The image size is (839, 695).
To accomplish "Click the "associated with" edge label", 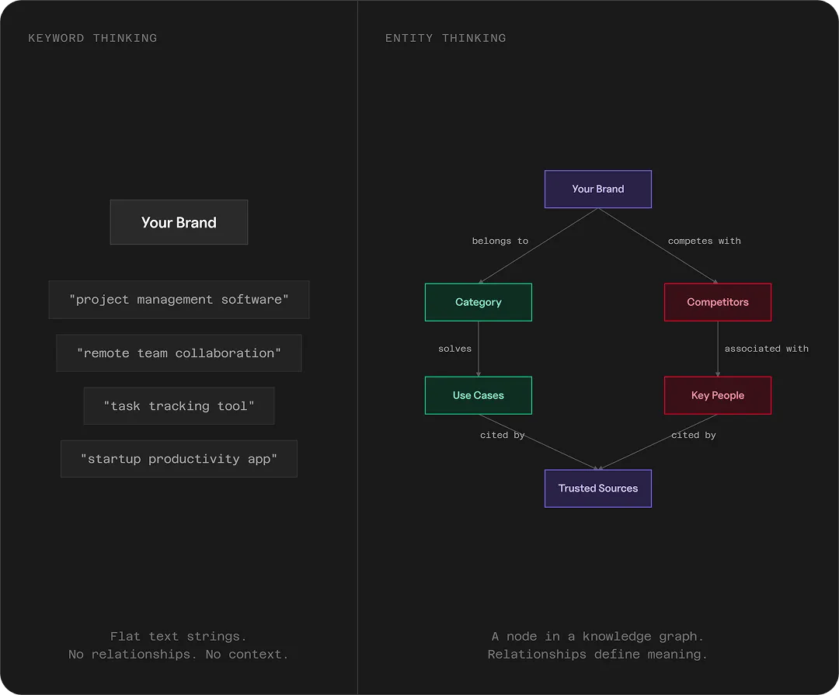I will [766, 349].
